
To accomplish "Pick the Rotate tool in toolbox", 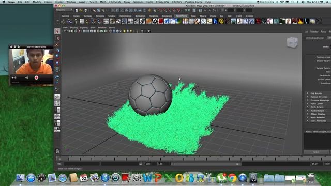I will click(57, 56).
